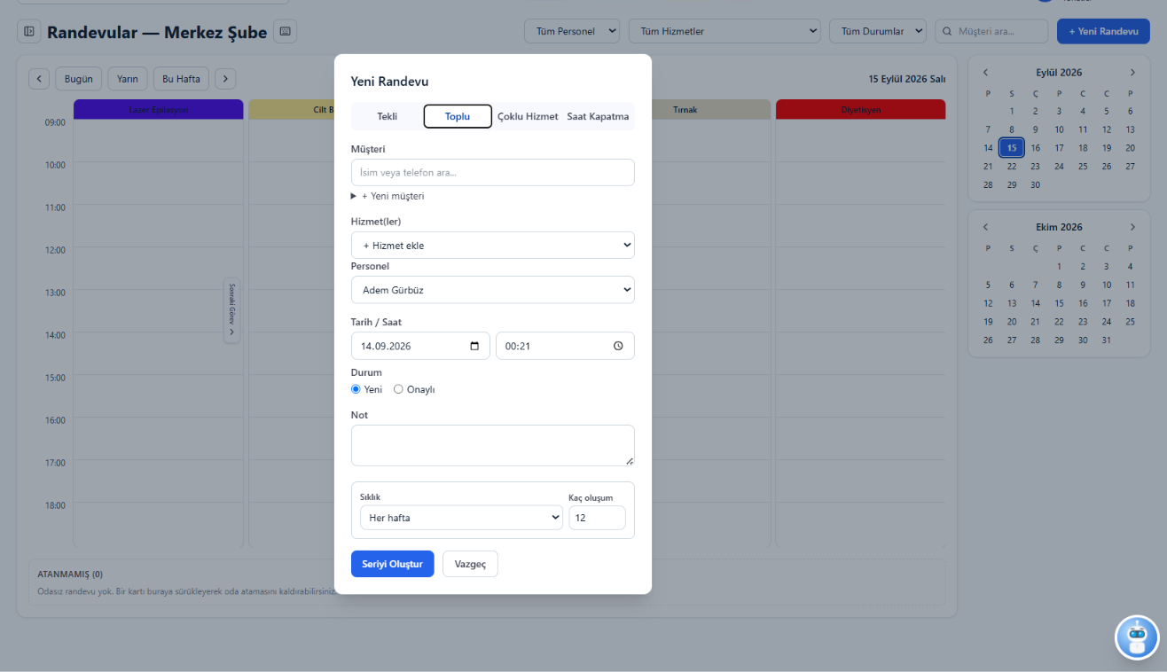
Task: Pick day 27 in Eylül 2026 calendar
Action: click(1130, 167)
